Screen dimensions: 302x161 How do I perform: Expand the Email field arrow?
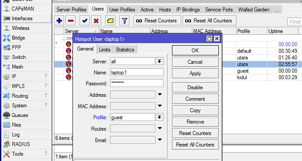tap(160, 140)
